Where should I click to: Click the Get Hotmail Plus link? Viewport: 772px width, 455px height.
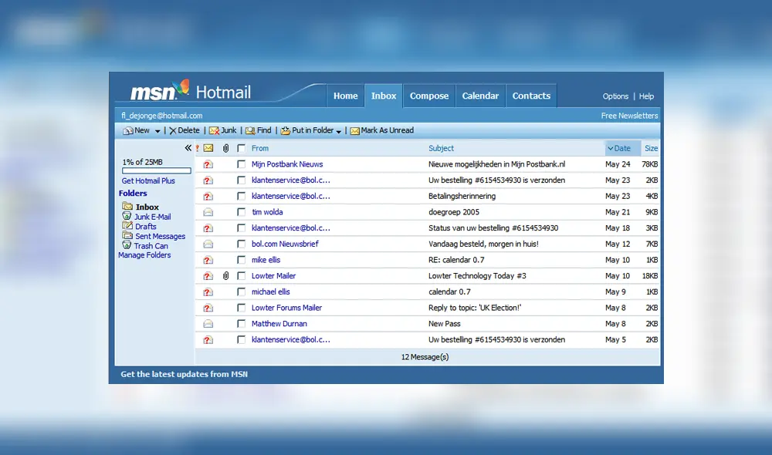click(x=148, y=181)
